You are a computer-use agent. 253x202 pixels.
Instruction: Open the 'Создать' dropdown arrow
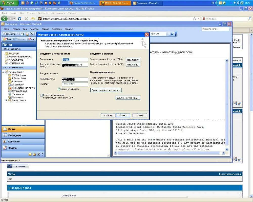[18, 34]
